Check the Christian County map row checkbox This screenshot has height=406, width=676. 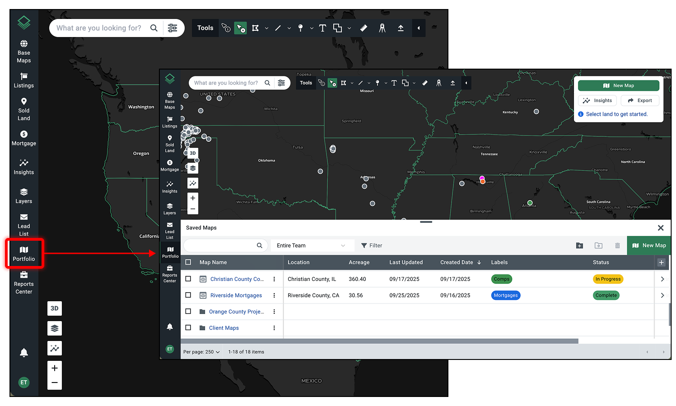(x=188, y=279)
